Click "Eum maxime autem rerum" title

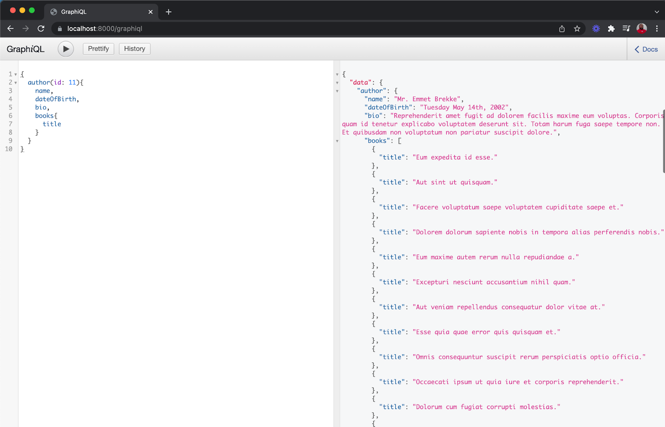[x=496, y=257]
